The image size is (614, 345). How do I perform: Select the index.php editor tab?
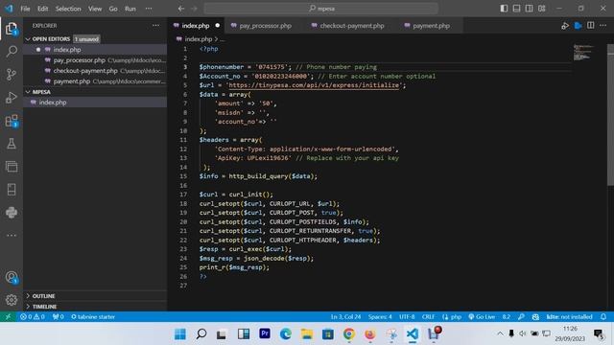[196, 26]
